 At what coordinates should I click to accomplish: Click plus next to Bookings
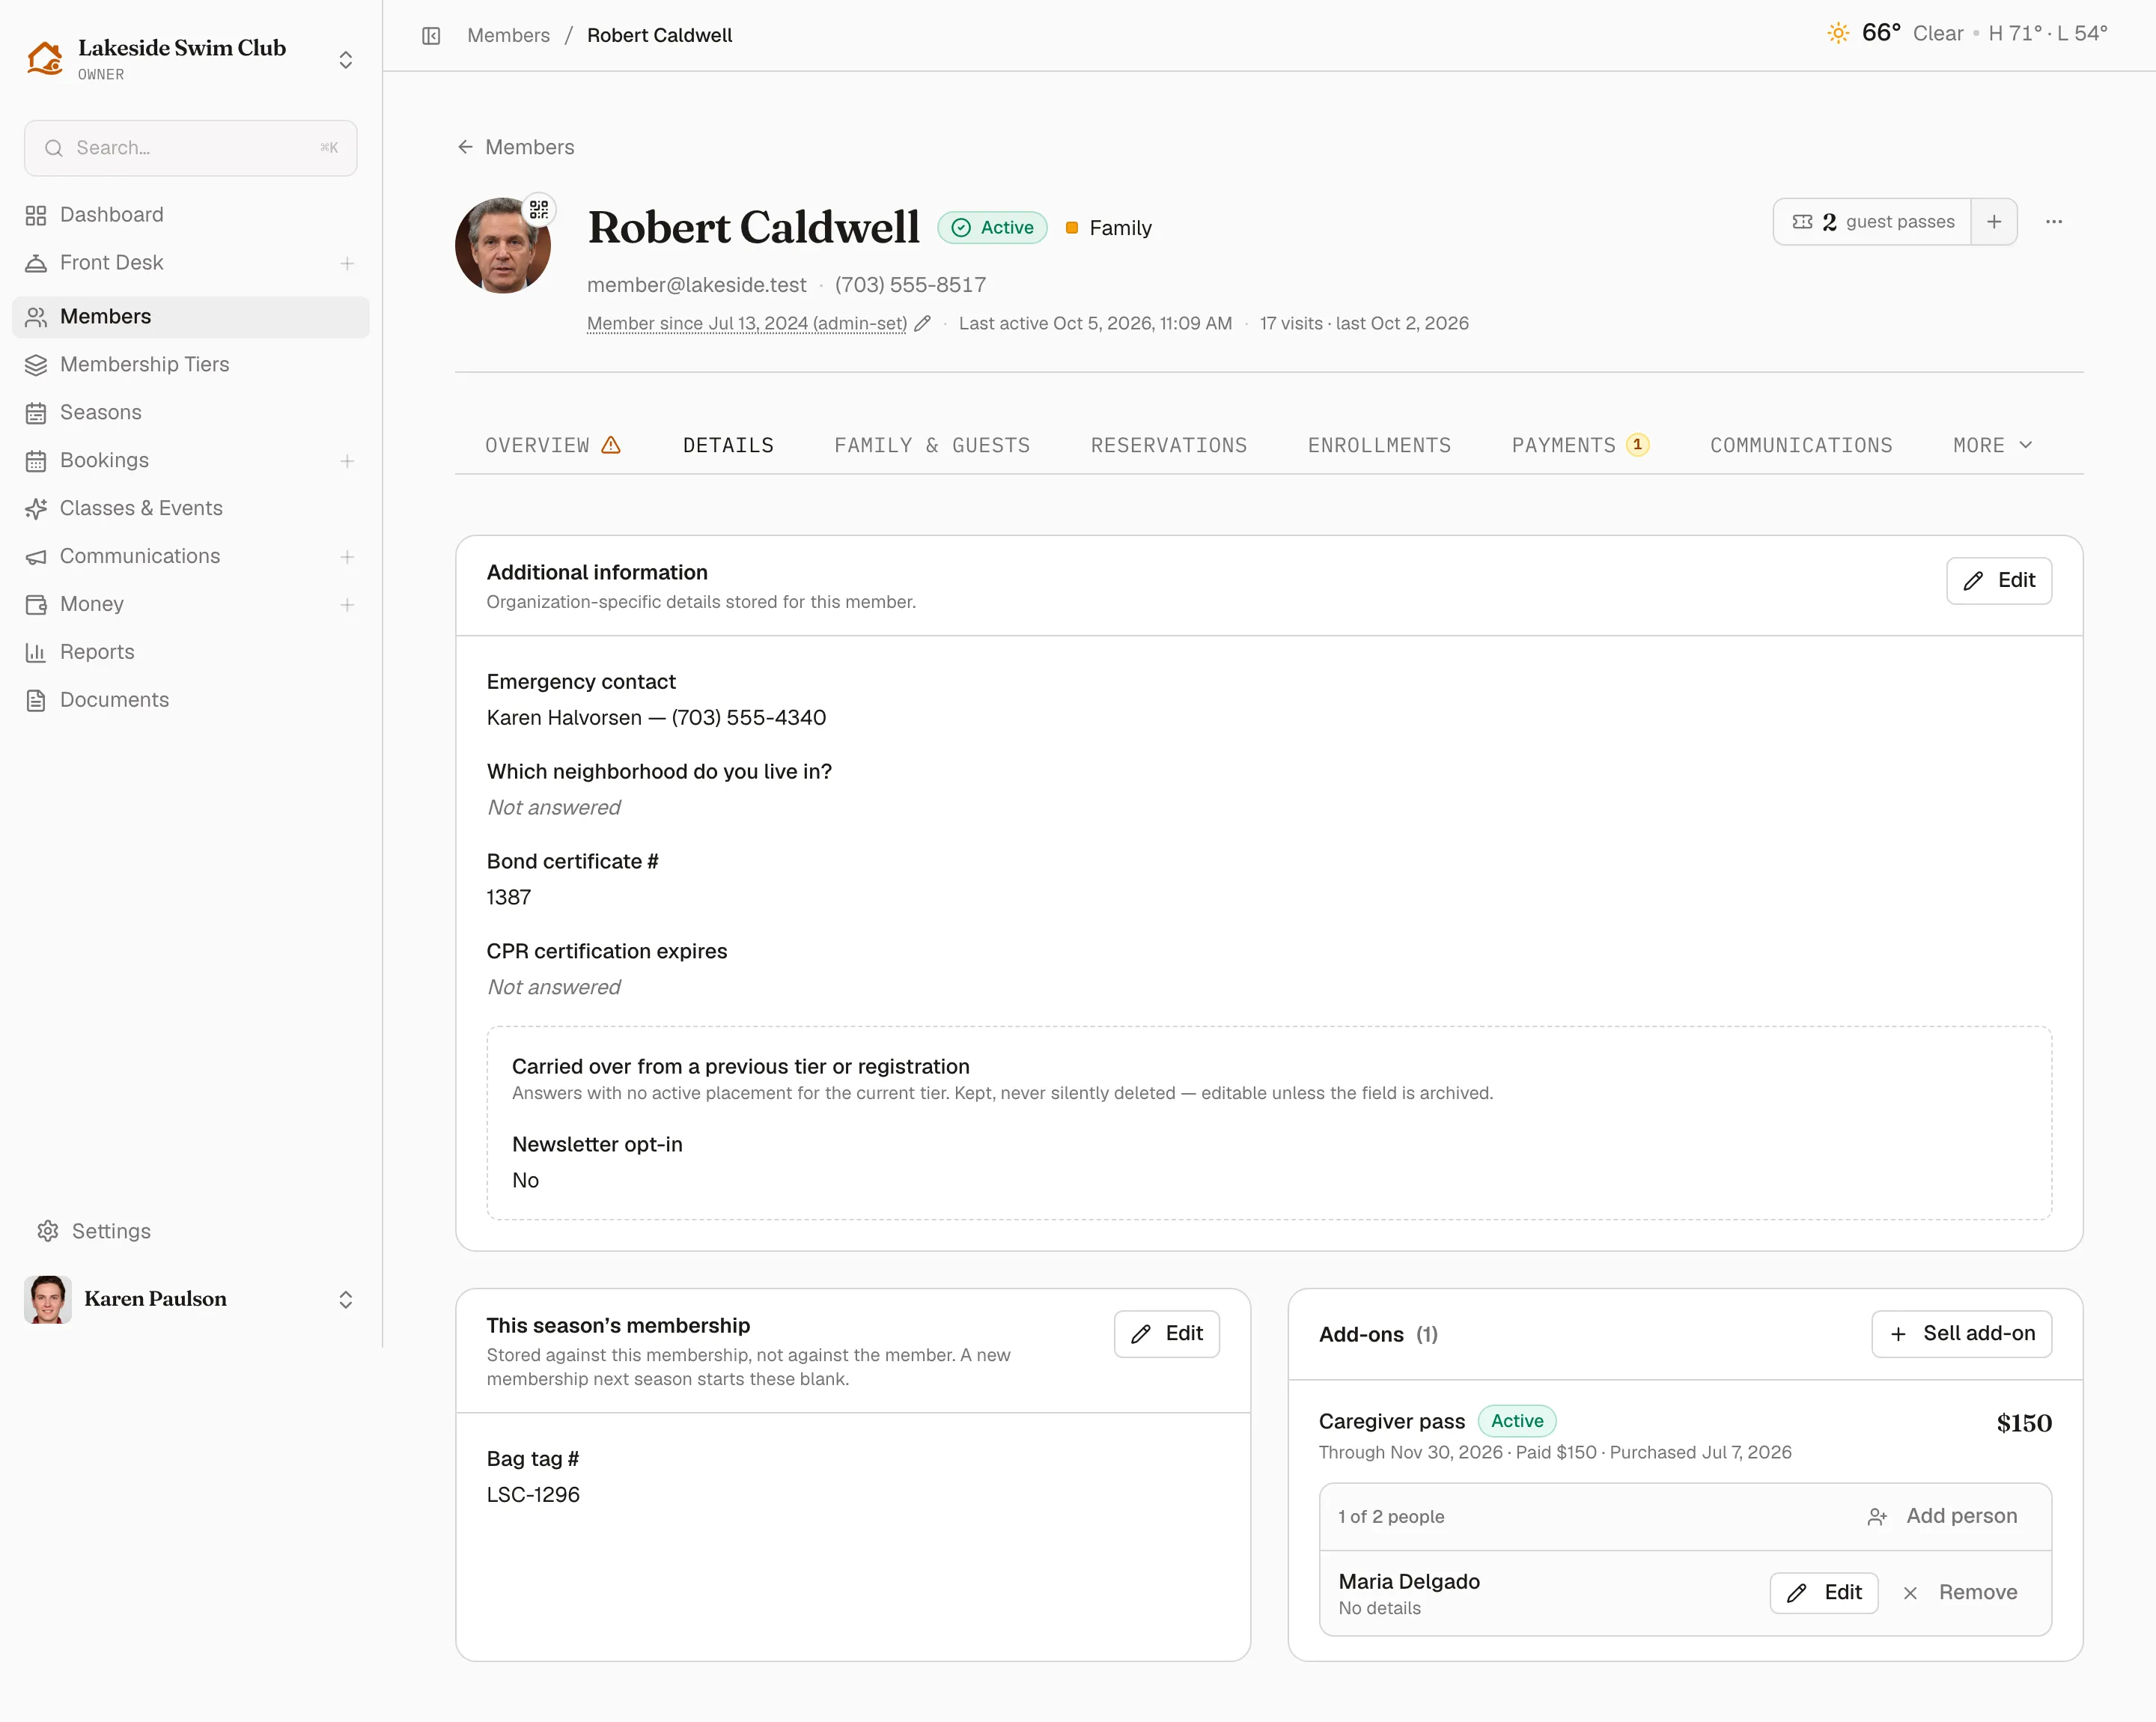point(347,461)
